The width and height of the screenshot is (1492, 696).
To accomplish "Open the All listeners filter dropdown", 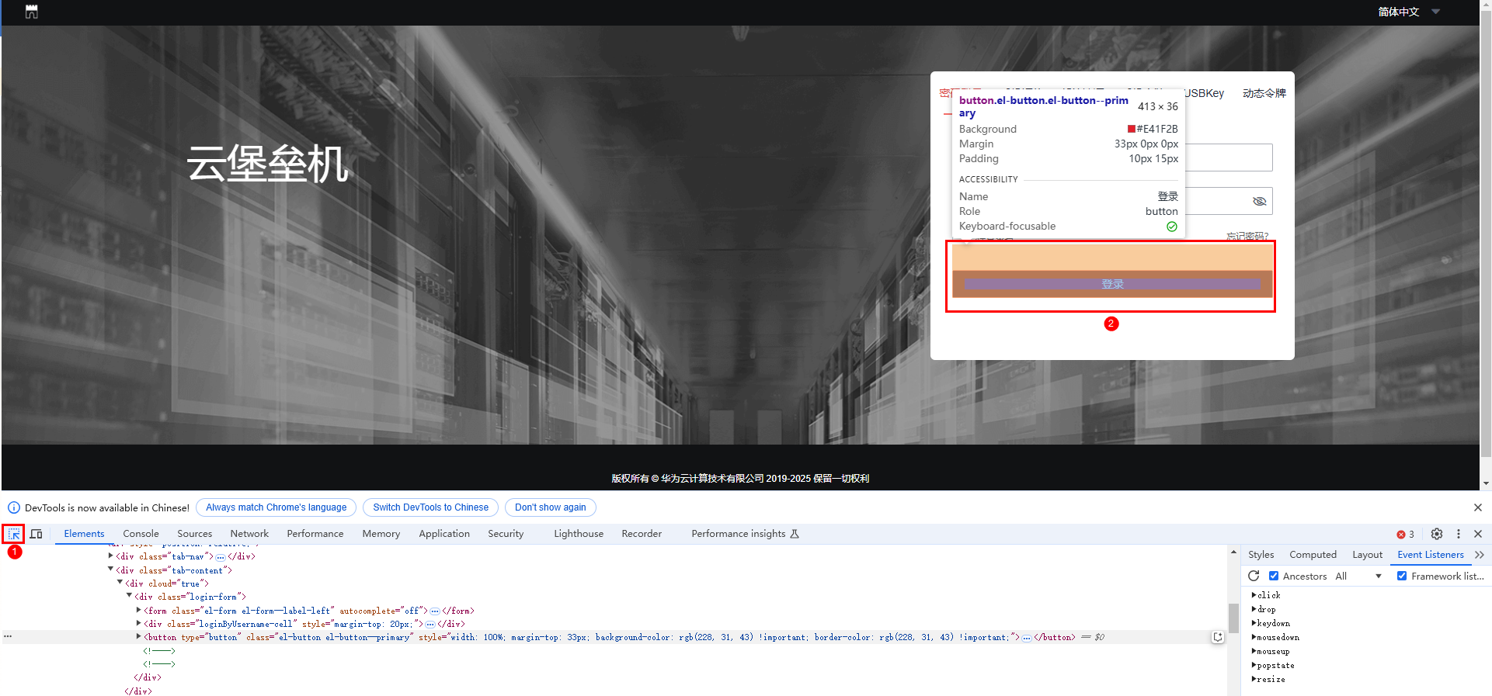I will tap(1358, 576).
